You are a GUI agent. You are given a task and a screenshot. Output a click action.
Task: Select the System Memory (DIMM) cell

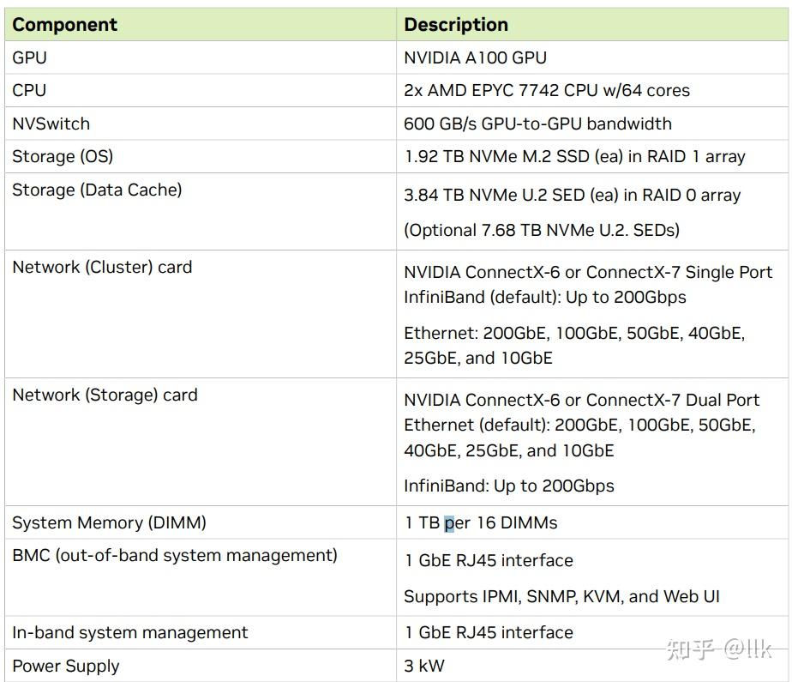click(x=201, y=522)
